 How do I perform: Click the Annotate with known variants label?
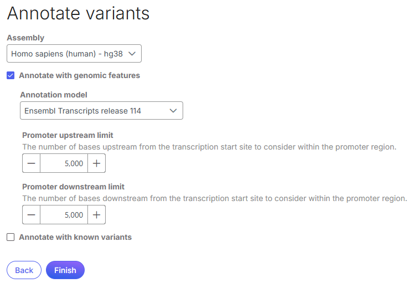(75, 237)
